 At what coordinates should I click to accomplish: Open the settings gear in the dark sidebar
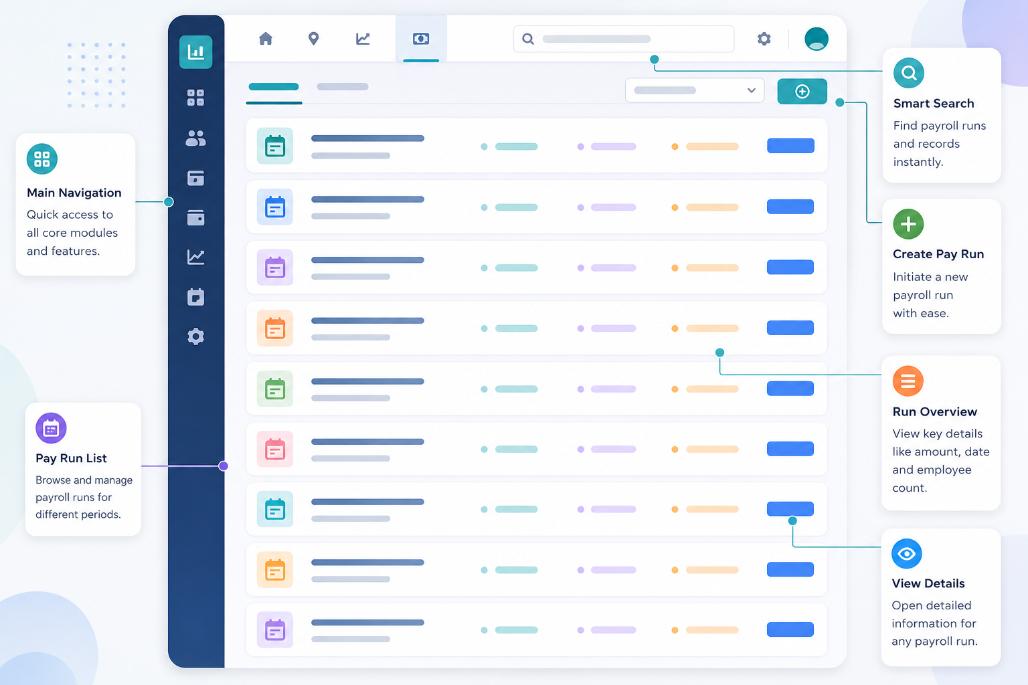(195, 336)
